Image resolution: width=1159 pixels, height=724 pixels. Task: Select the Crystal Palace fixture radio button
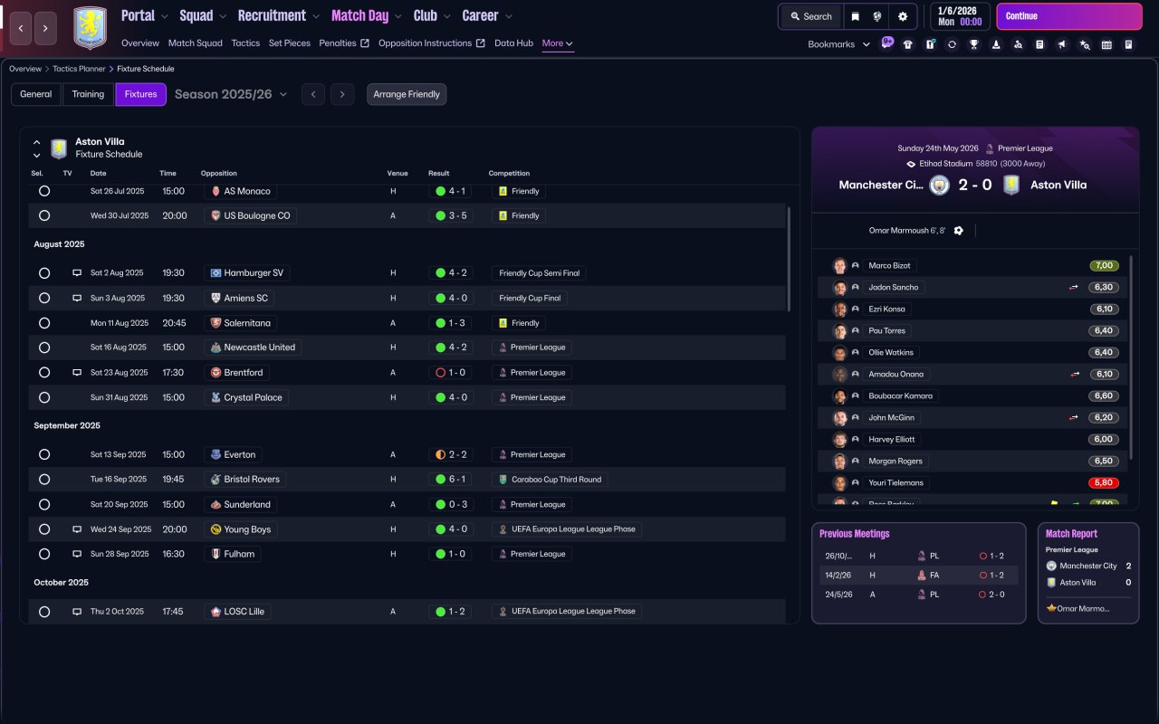click(x=44, y=397)
